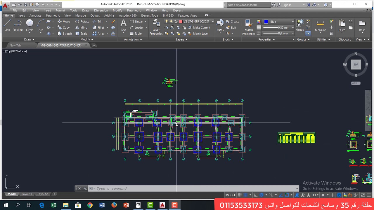374x210 pixels.
Task: Toggle MODEL space button in status bar
Action: pos(231,195)
